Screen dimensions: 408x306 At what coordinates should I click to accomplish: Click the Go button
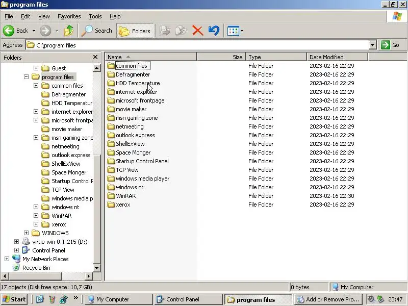point(390,45)
